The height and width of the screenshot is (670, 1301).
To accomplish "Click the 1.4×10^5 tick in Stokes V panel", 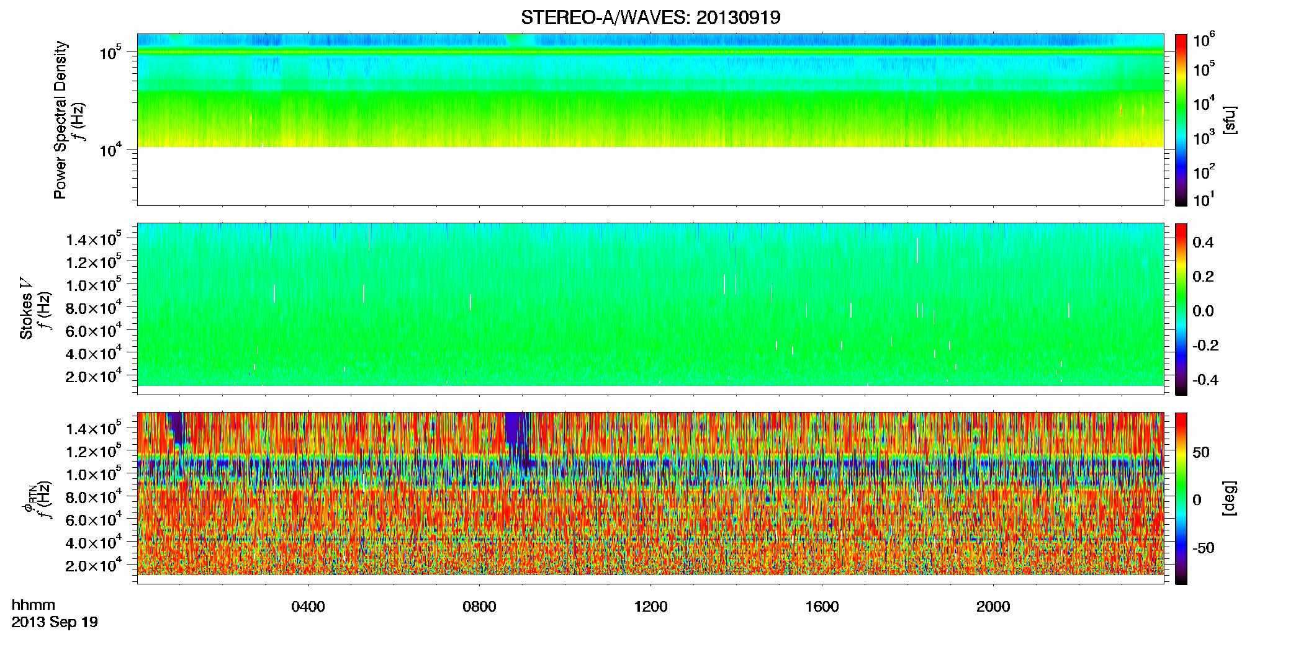I will point(94,239).
